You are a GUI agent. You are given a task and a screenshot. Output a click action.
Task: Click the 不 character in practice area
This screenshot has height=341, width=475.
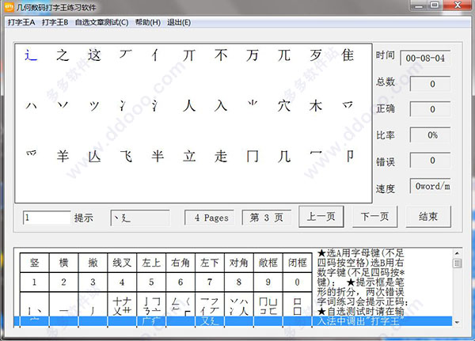pos(221,55)
